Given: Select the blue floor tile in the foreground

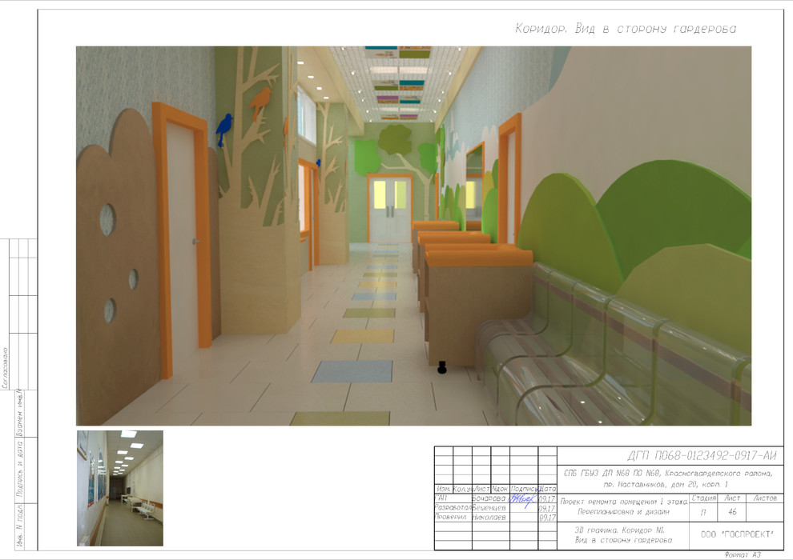Looking at the screenshot, I should point(352,371).
